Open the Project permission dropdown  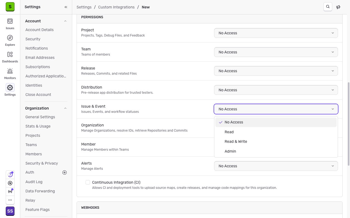(276, 33)
